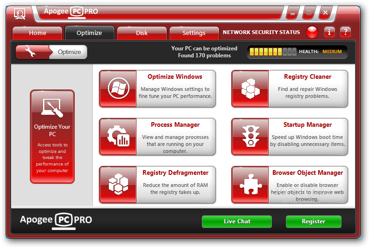370x248 pixels.
Task: Open Optimize Windows title link
Action: [175, 76]
